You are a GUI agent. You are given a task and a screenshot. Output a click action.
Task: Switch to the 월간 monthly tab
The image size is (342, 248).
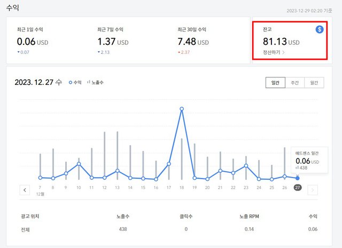pos(314,83)
